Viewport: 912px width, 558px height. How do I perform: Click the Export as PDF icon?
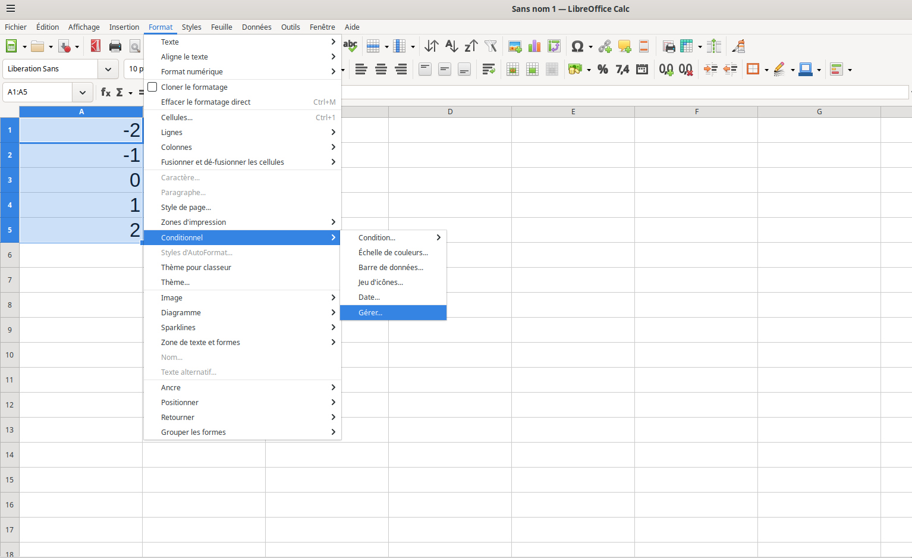pyautogui.click(x=95, y=46)
